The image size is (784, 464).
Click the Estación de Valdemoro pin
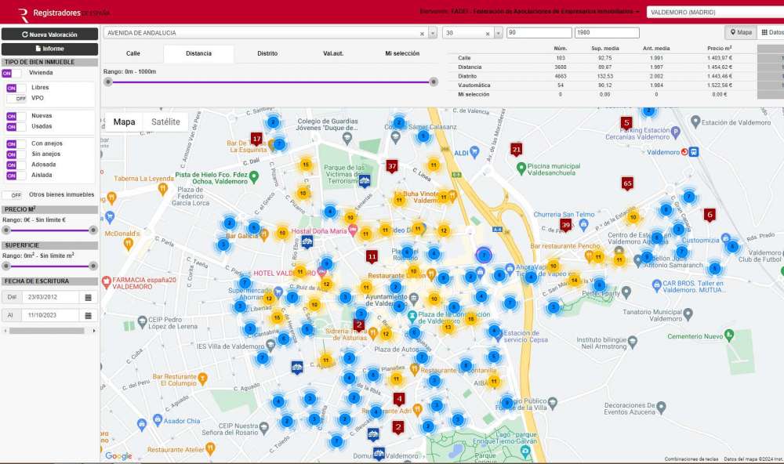coord(695,121)
